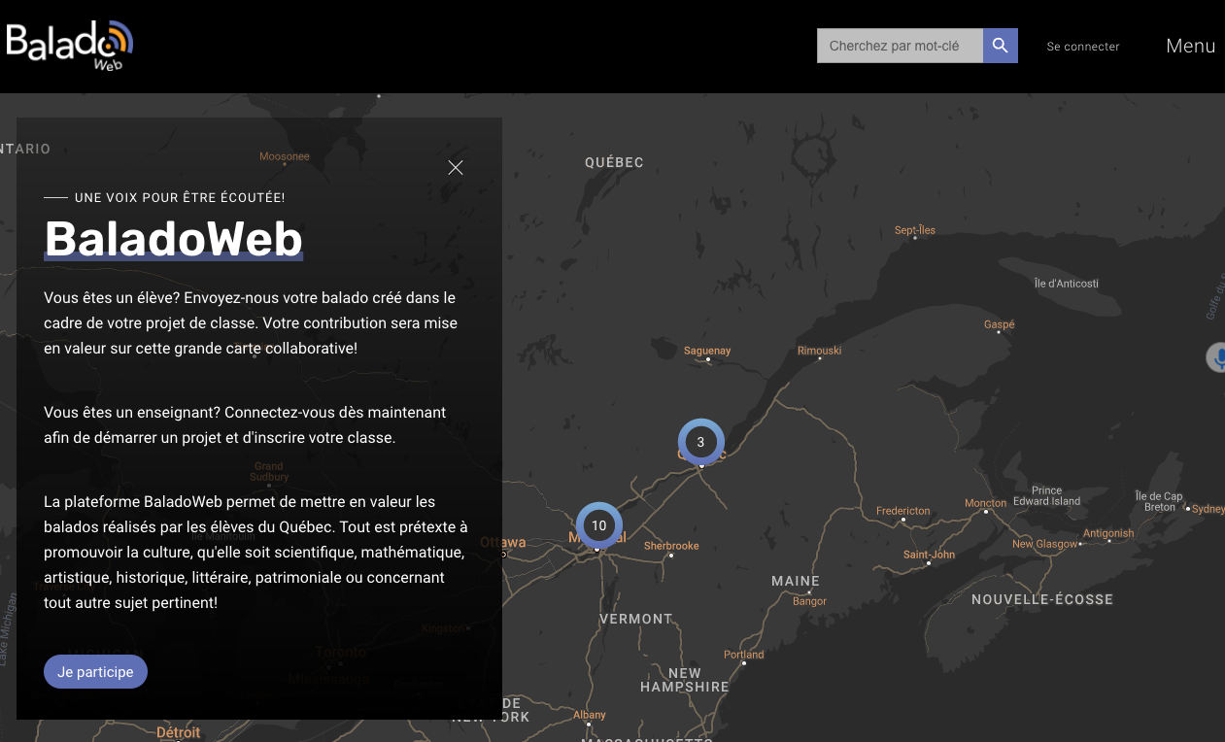Screen dimensions: 1225x742
Task: Click the Sept-Îles map label
Action: coord(914,230)
